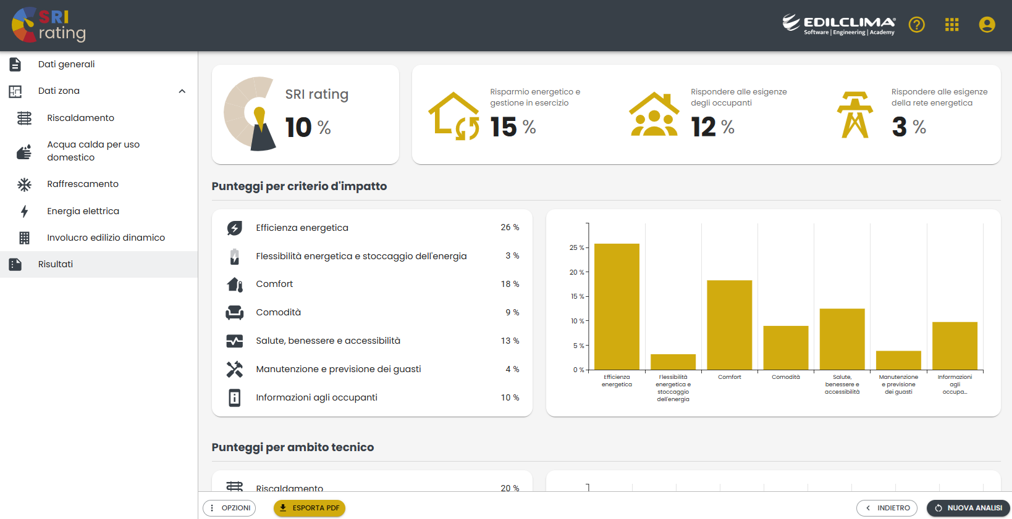Collapse the Dati zona section chevron
This screenshot has width=1012, height=519.
pos(182,91)
